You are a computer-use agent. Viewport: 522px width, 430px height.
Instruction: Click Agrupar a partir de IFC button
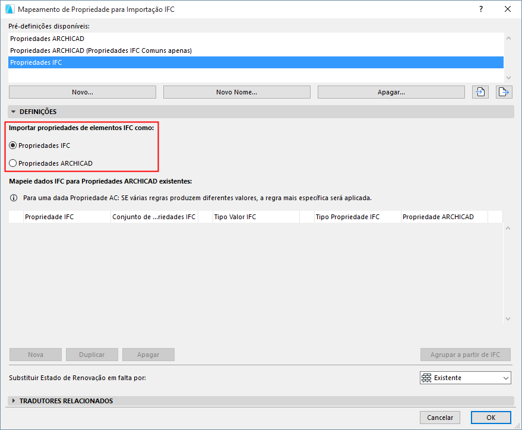coord(466,355)
